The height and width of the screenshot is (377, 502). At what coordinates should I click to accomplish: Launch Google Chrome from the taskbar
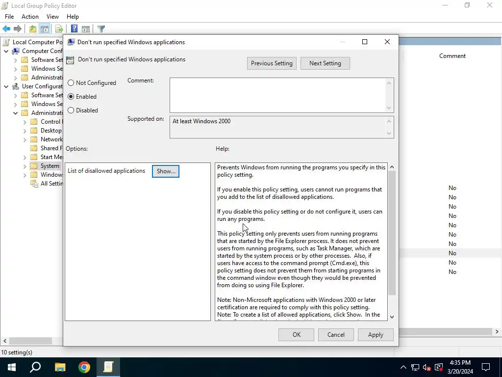coord(84,367)
